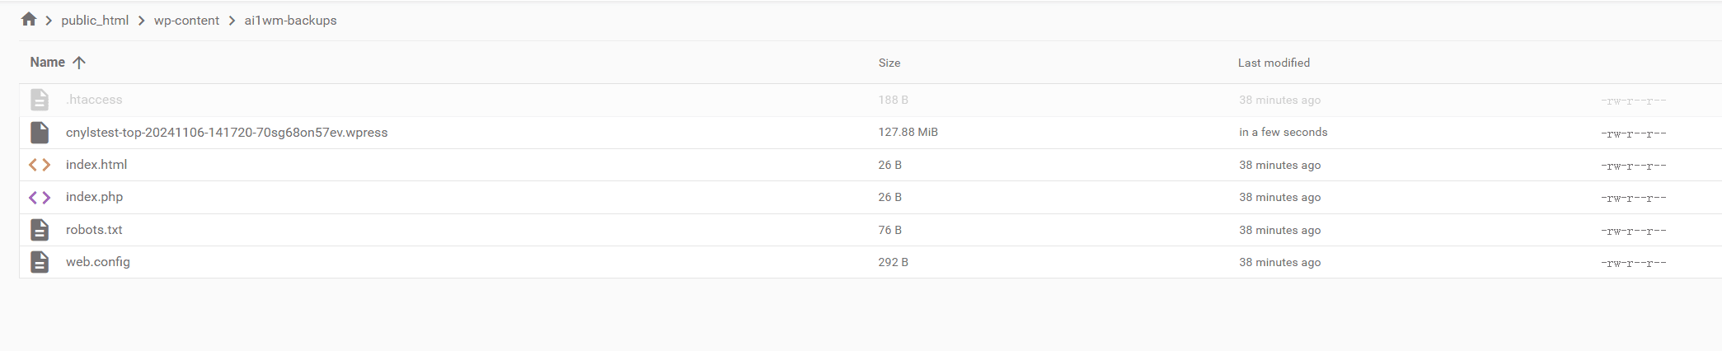Sort files by the Name column
Viewport: 1722px width, 351px height.
pyautogui.click(x=48, y=63)
